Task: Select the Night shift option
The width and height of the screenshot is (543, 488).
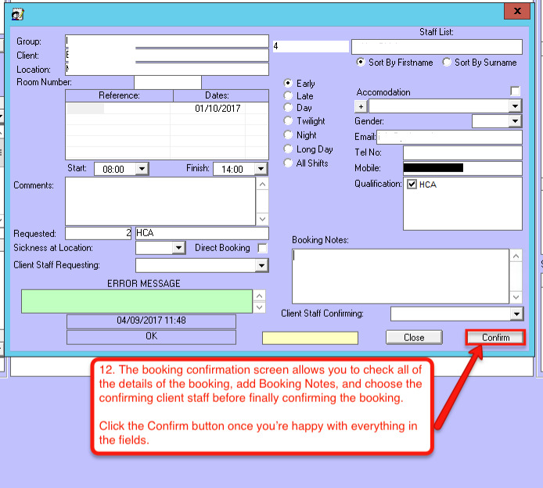Action: 289,135
